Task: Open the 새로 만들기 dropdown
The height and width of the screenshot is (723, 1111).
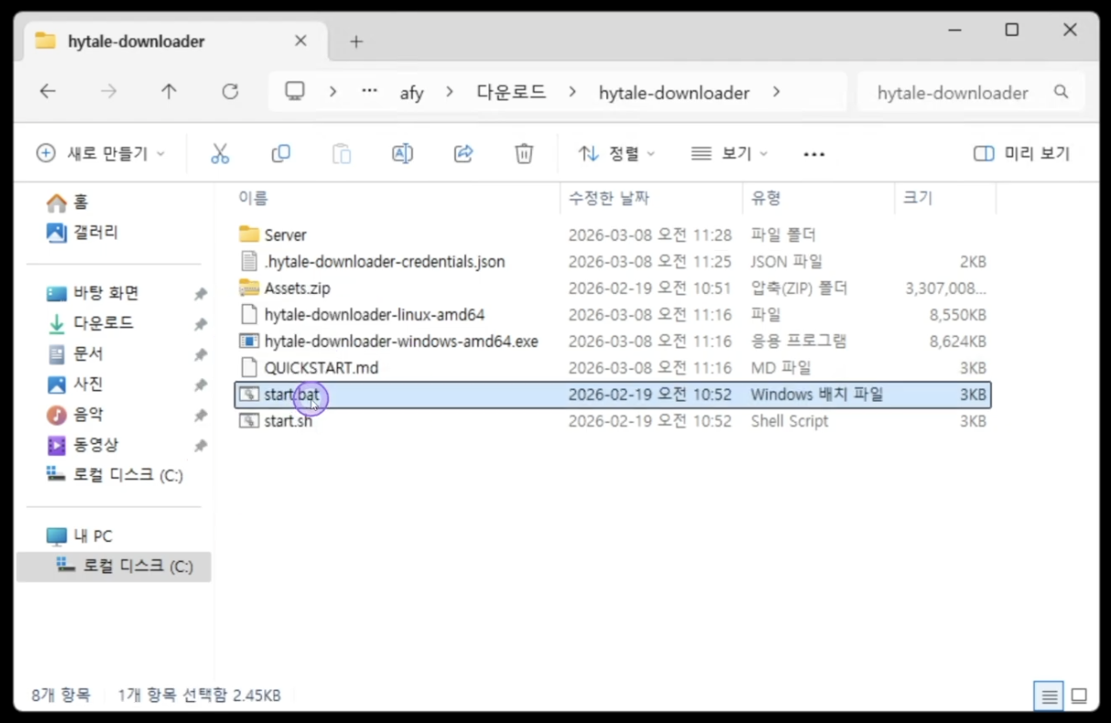Action: pyautogui.click(x=101, y=154)
